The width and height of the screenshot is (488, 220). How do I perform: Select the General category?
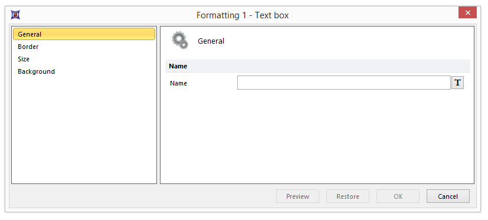84,34
